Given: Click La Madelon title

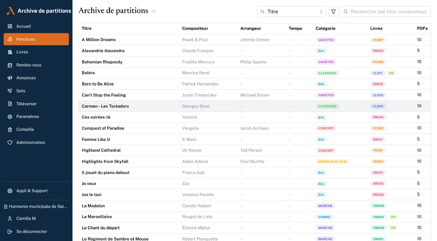Looking at the screenshot, I should 93,206.
